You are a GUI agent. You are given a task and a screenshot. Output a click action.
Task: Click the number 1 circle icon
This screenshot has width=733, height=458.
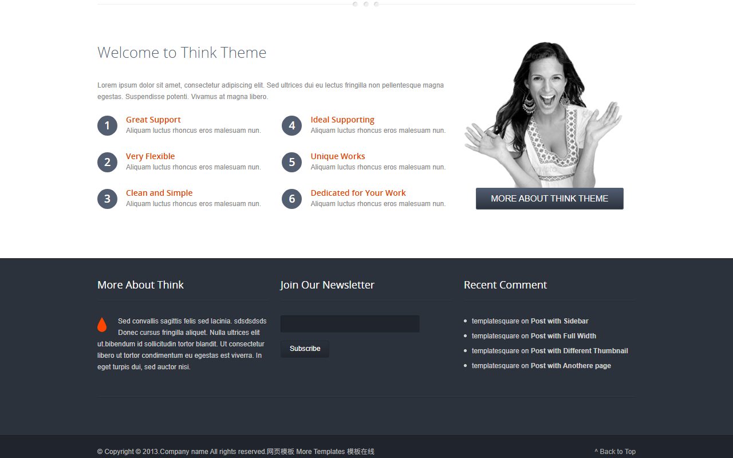(107, 125)
